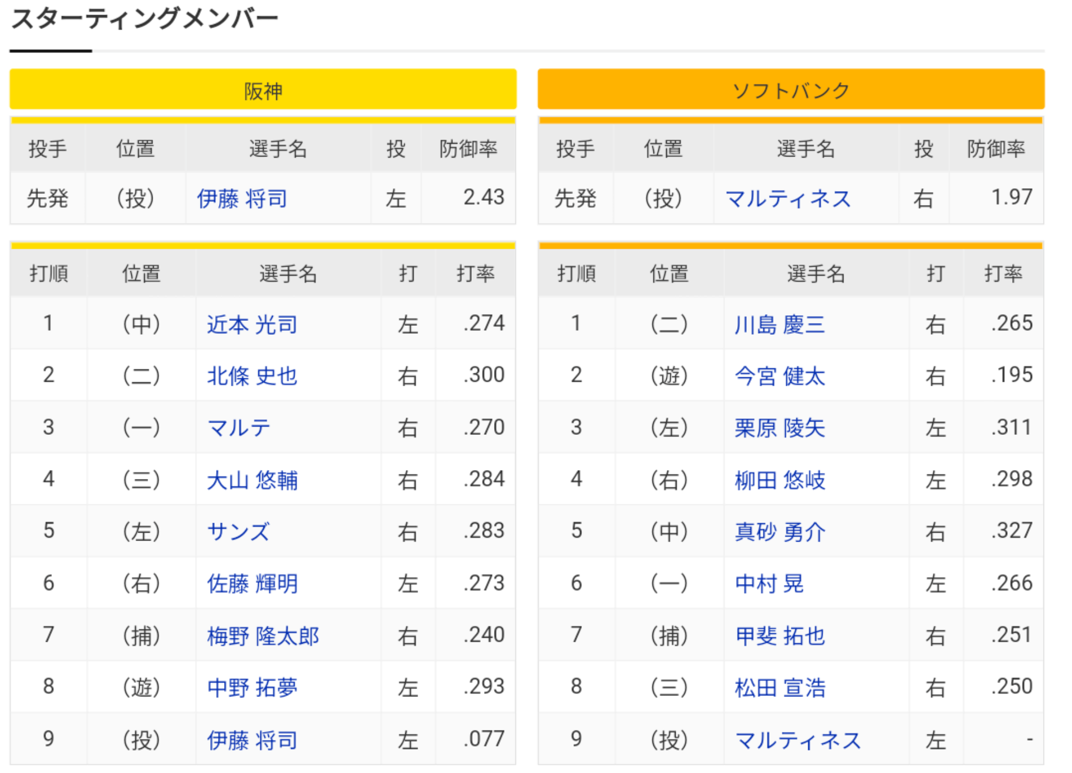Image resolution: width=1072 pixels, height=773 pixels.
Task: Open Hanshin starting pitcher 伊藤 将司 link
Action: pos(242,198)
